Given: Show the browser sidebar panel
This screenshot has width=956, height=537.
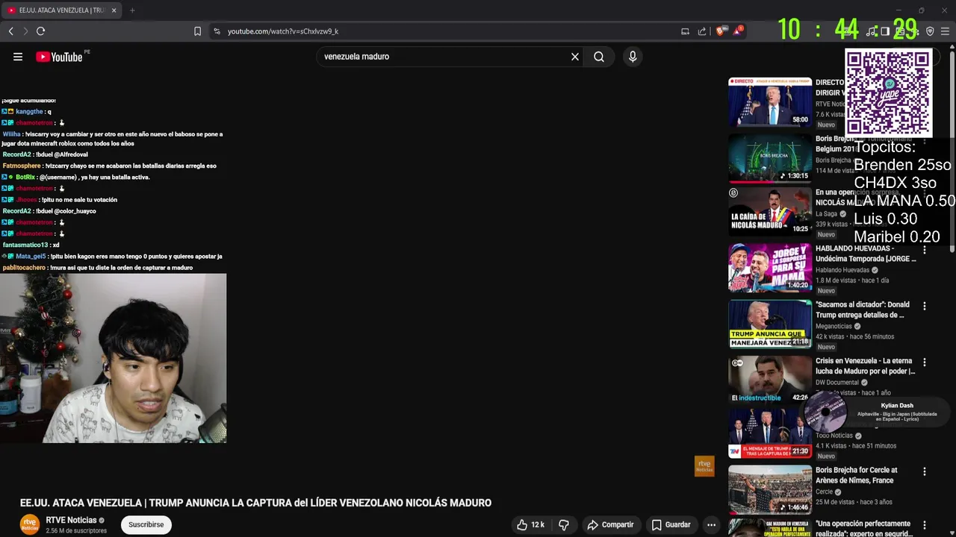Looking at the screenshot, I should (885, 31).
